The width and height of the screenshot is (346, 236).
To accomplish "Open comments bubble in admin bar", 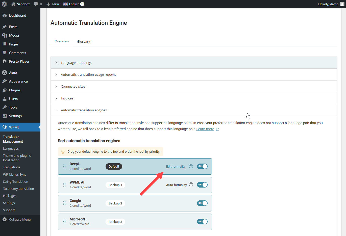I will [x=36, y=4].
